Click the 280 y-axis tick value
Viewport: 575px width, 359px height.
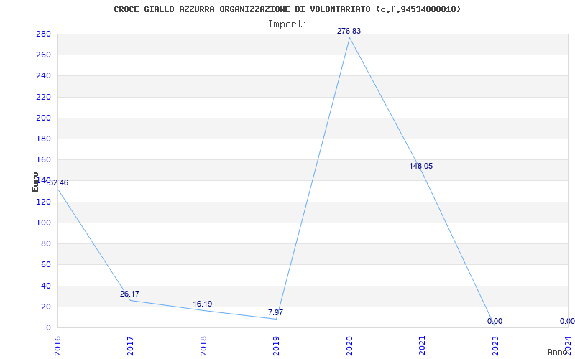click(44, 34)
